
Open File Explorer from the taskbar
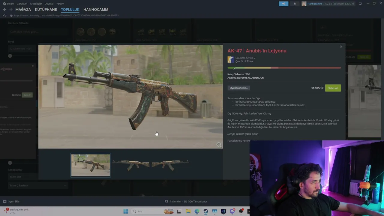tap(188, 211)
